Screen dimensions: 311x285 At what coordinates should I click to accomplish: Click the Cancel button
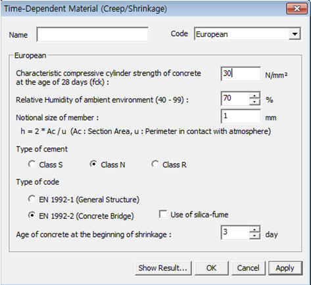(248, 268)
